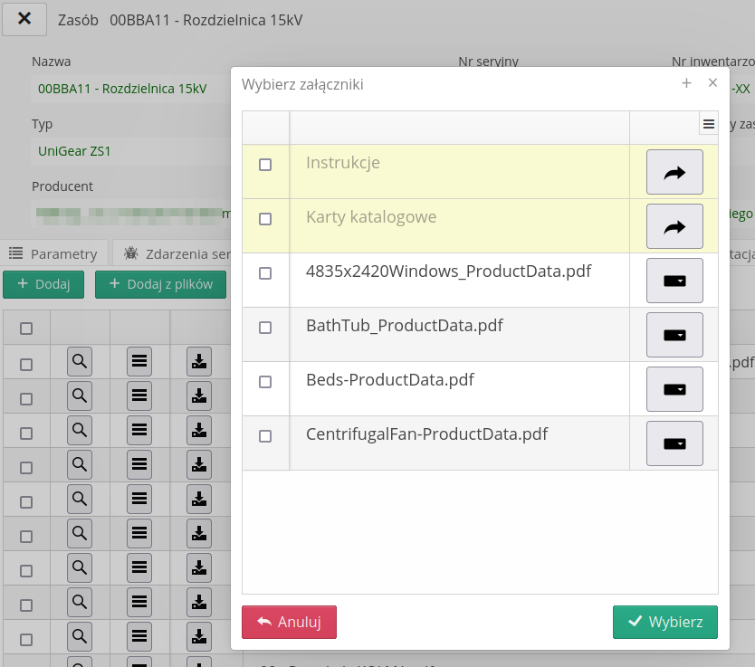Click the plus icon in dialog title bar
The width and height of the screenshot is (755, 667).
tap(686, 83)
